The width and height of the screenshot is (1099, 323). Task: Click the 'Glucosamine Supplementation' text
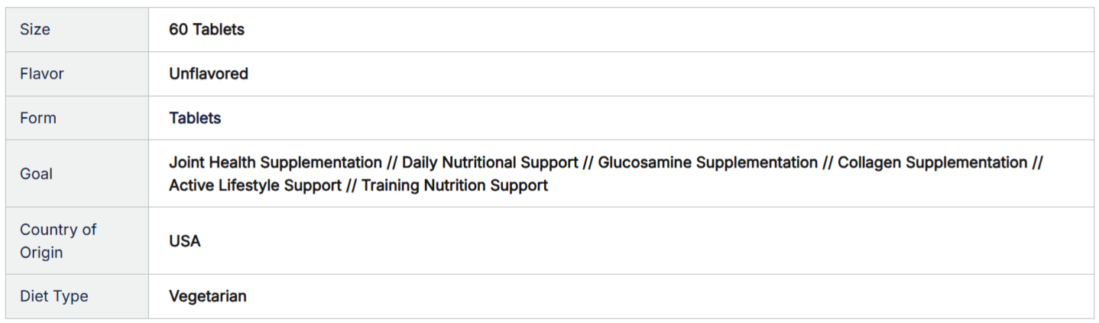[708, 163]
